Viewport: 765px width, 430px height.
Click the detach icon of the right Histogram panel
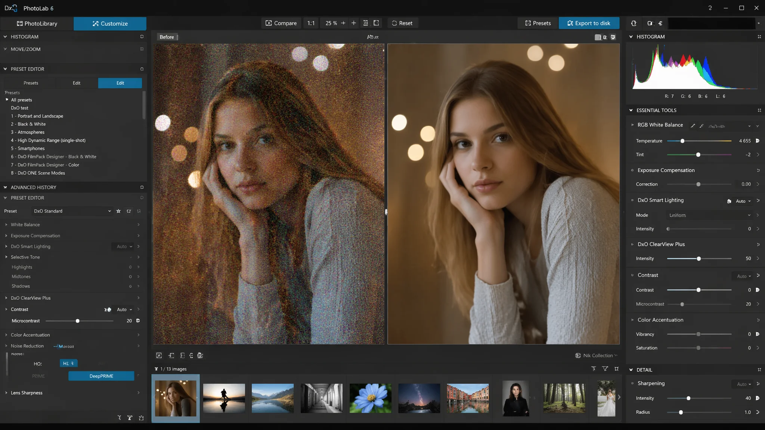coord(759,37)
